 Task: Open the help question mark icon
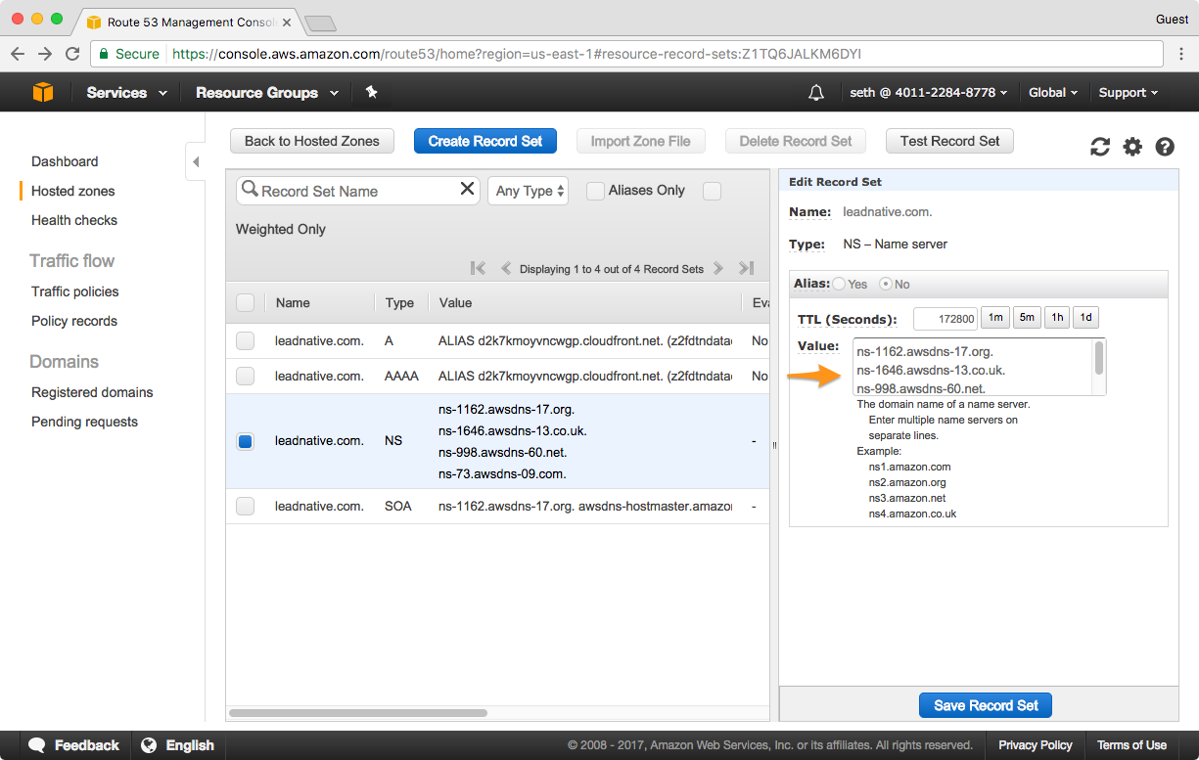point(1165,147)
